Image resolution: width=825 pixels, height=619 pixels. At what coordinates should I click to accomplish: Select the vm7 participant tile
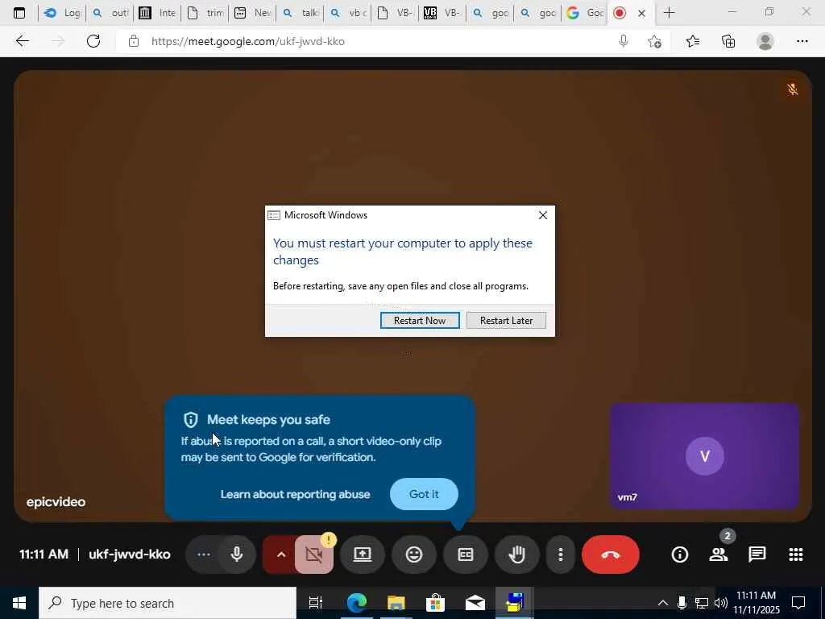click(704, 456)
